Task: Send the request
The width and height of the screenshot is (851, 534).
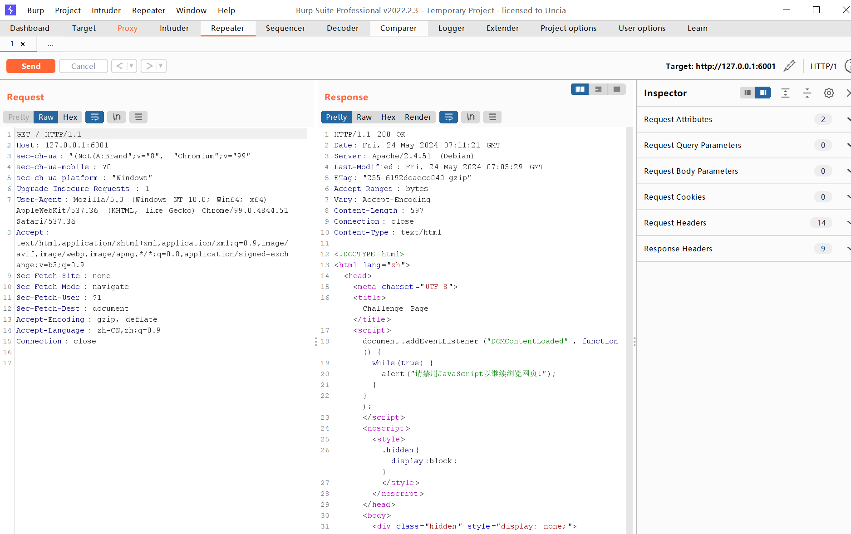Action: pyautogui.click(x=31, y=66)
